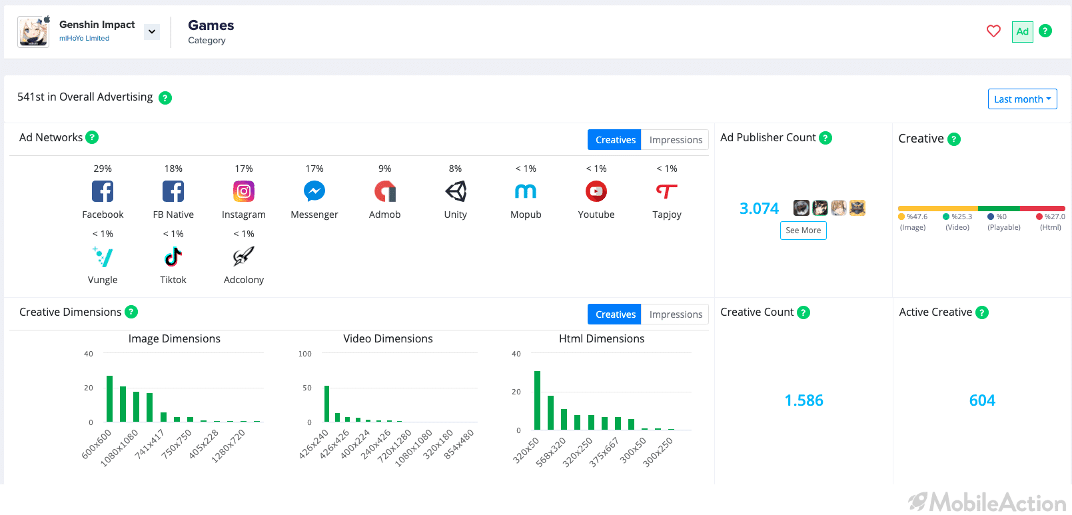Open the miHoYo Limited publisher link

point(84,39)
